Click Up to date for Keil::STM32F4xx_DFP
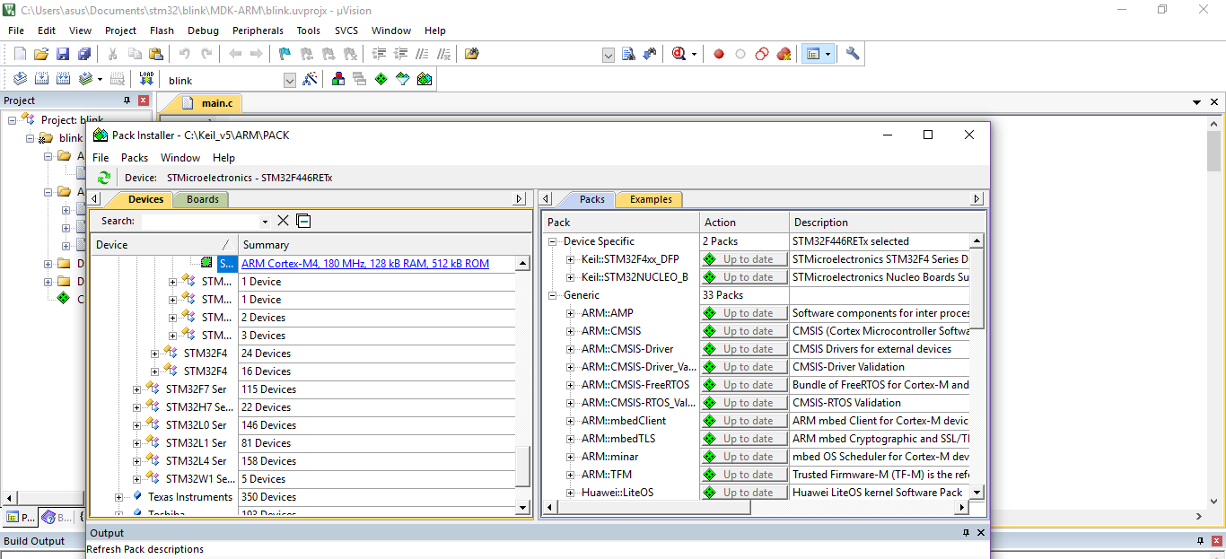 744,259
